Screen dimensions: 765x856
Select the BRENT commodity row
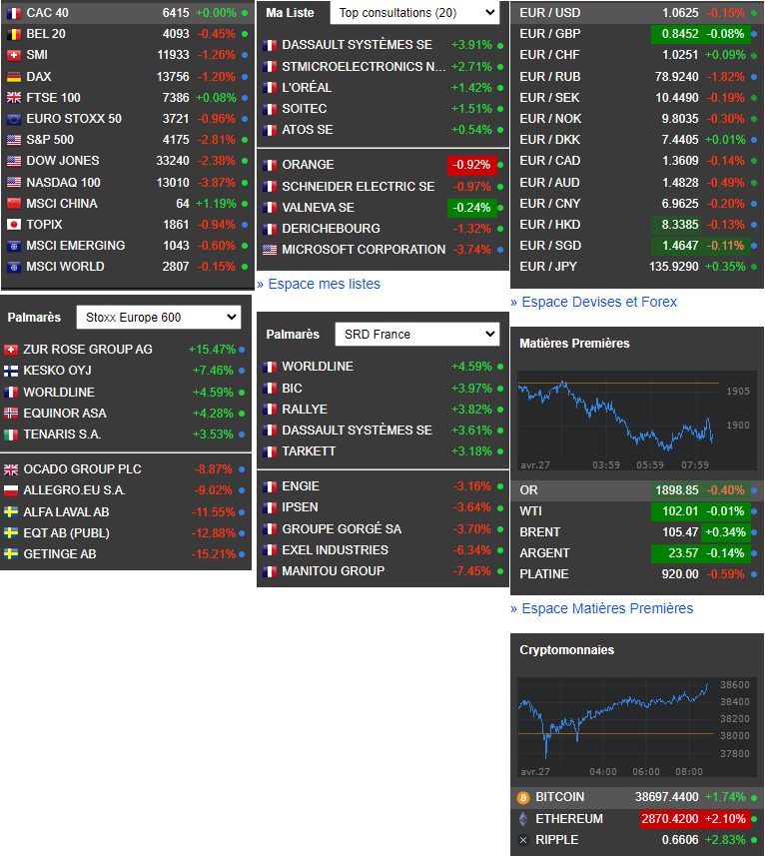637,532
